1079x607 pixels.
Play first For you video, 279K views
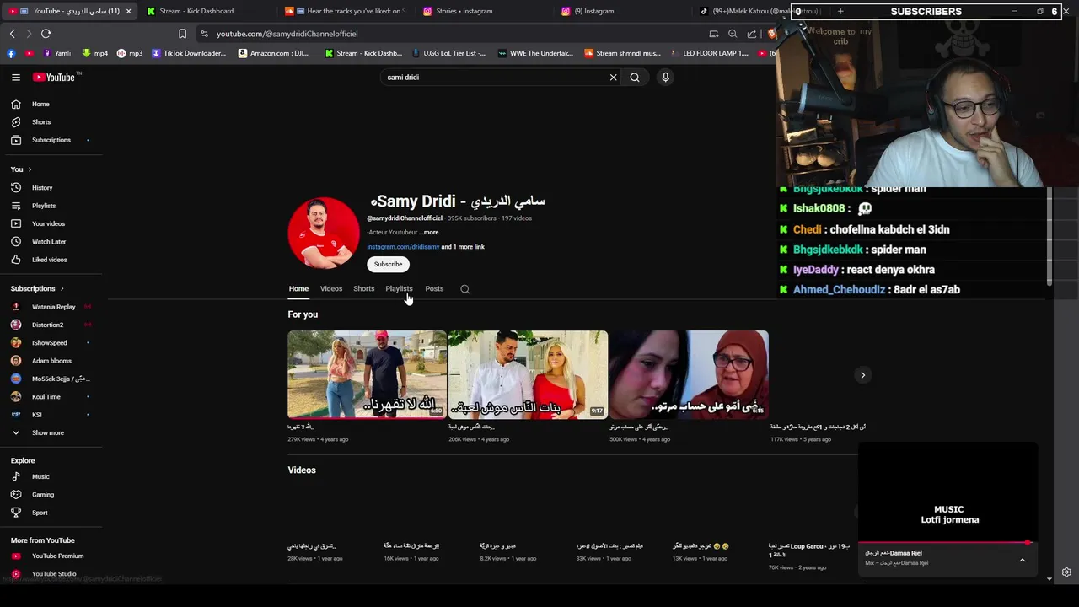(368, 374)
